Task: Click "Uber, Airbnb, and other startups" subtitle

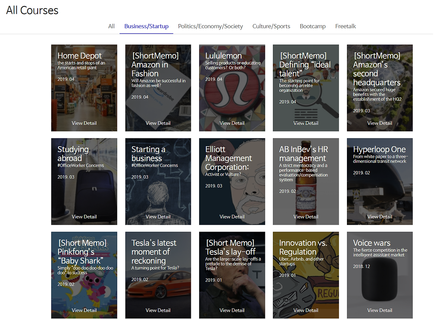Action: [301, 262]
